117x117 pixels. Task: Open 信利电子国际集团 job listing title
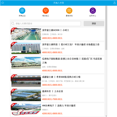click(72, 61)
